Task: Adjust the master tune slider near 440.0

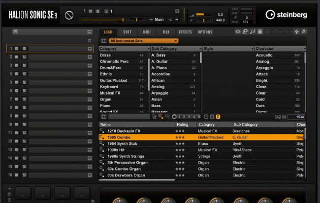Action: point(204,20)
